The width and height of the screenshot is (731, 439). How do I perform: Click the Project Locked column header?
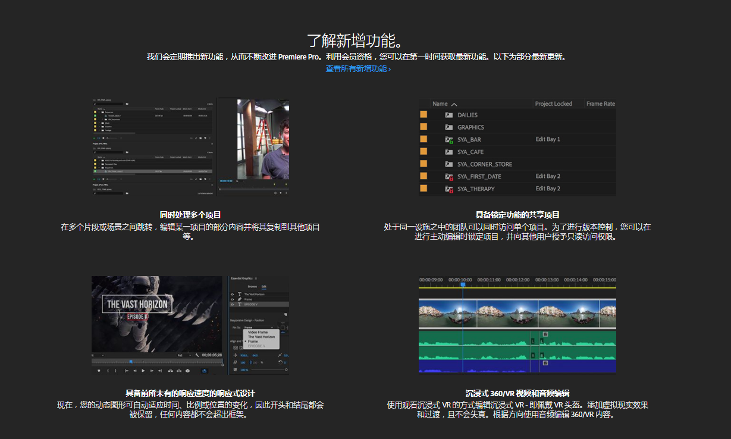click(553, 104)
